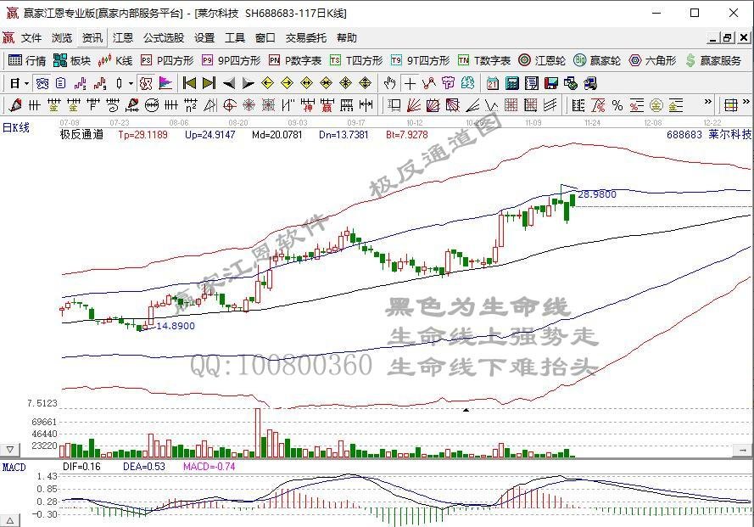754x527 pixels.
Task: Click yellow diamond left-arrow icon
Action: click(268, 84)
